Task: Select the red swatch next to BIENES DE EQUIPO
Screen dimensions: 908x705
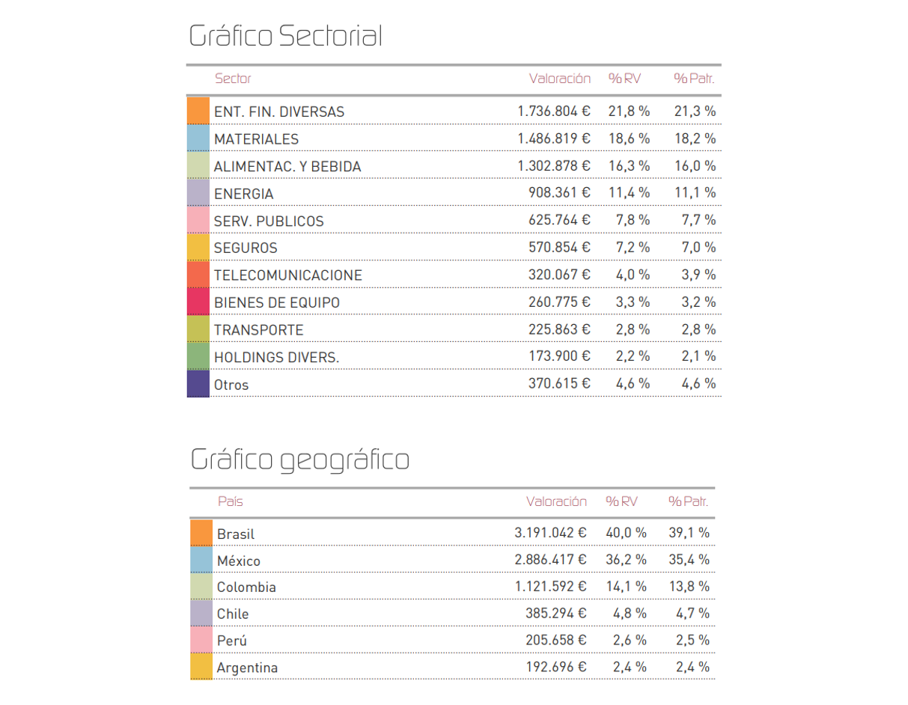Action: (x=198, y=302)
